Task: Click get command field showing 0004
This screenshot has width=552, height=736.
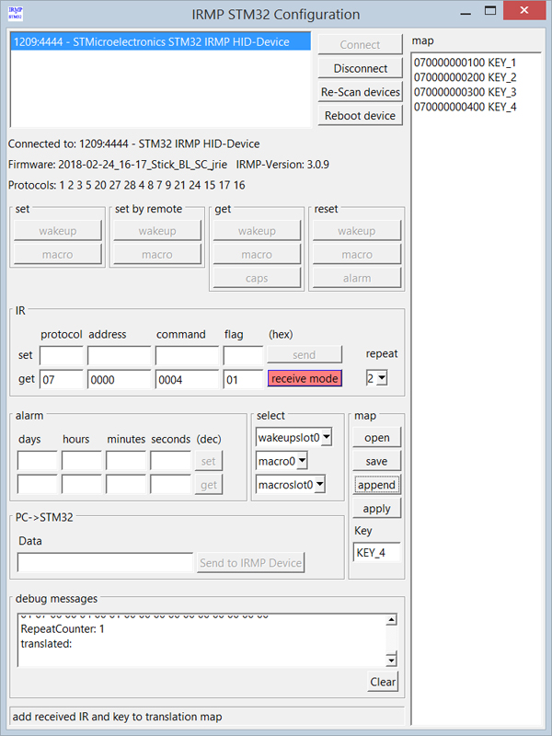Action: [188, 379]
